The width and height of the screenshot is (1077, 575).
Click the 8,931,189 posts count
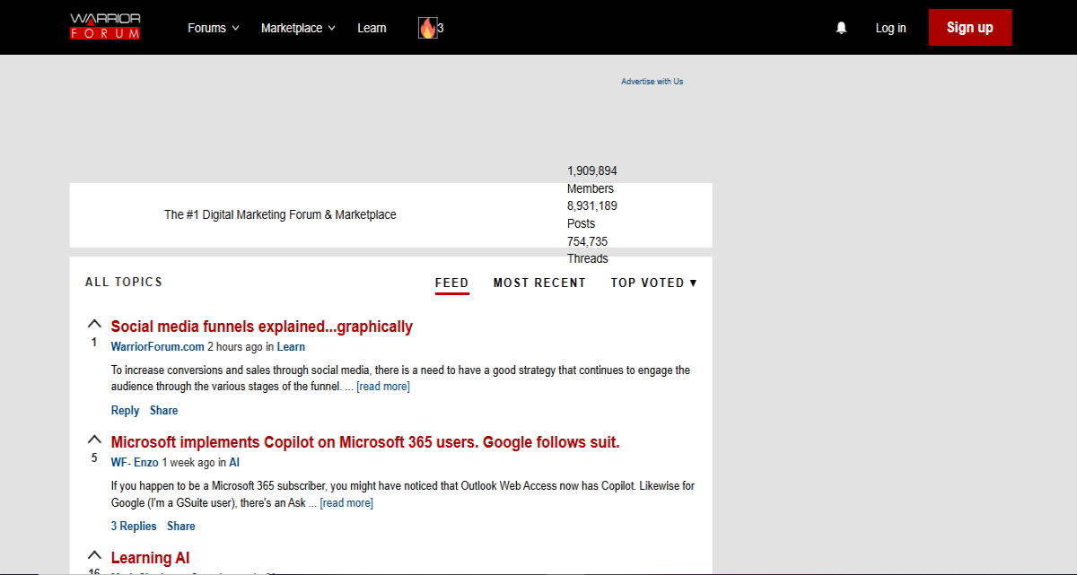pyautogui.click(x=592, y=205)
